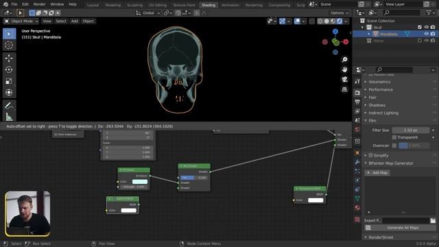
Task: Toggle exclude checkbox of third collection
Action: click(x=419, y=40)
